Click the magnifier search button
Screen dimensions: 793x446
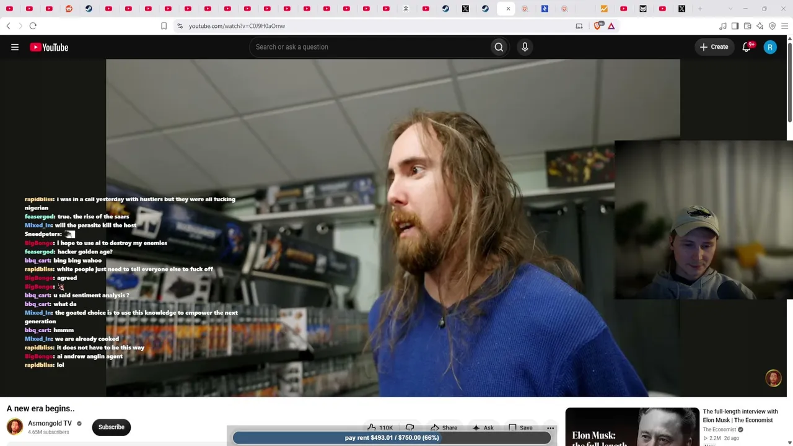[x=499, y=47]
